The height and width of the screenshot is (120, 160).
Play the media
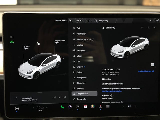click(60, 97)
